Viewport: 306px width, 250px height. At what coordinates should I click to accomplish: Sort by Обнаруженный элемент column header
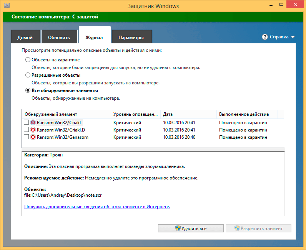click(x=51, y=114)
